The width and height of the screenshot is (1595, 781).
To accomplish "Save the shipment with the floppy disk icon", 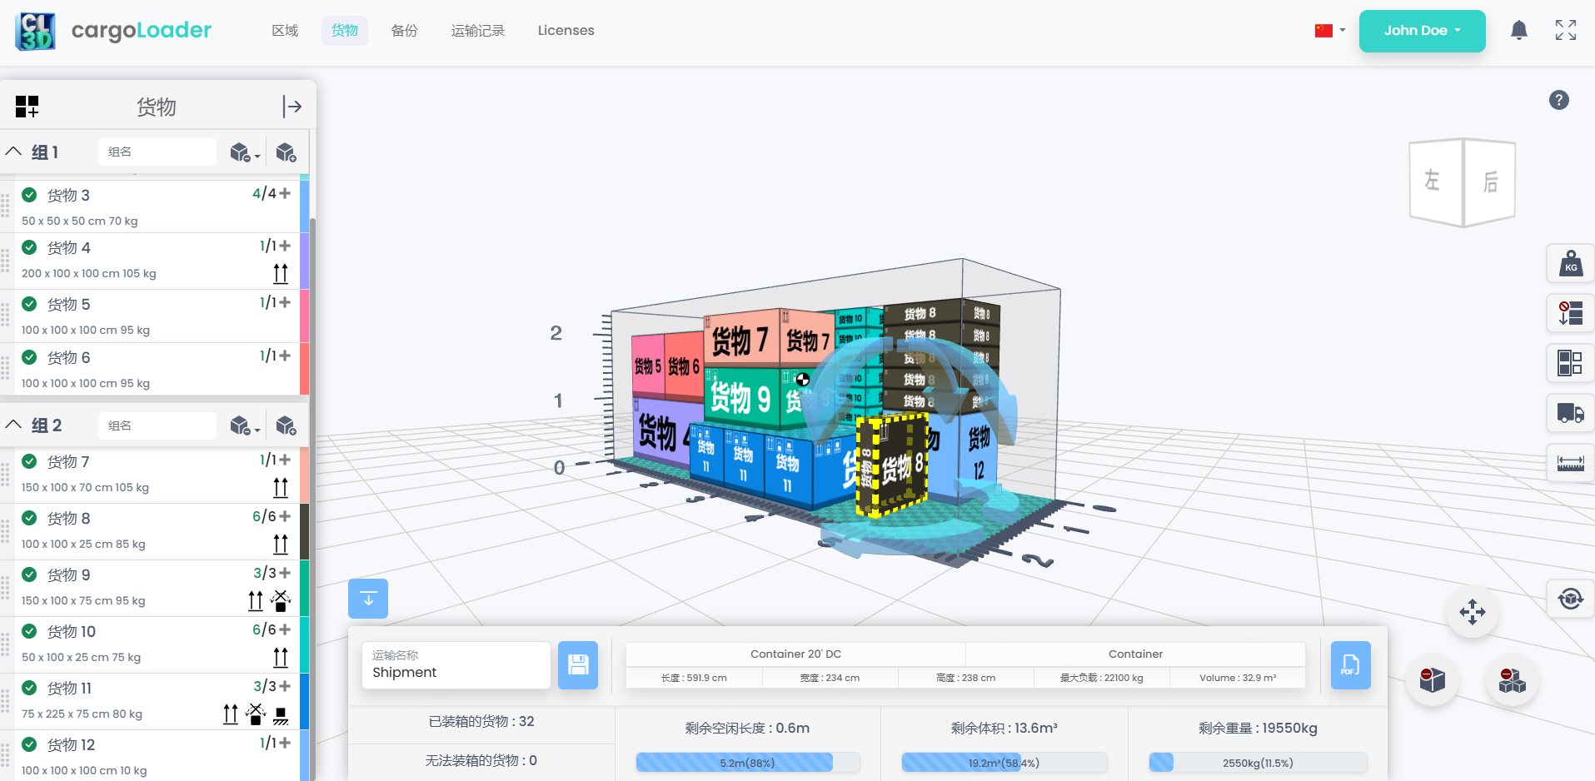I will [x=577, y=664].
